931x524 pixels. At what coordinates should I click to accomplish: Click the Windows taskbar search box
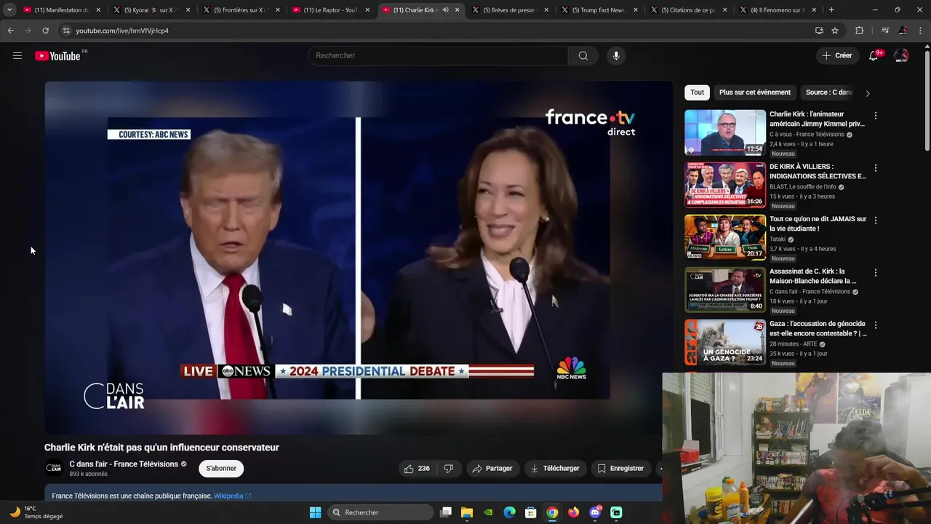coord(380,512)
